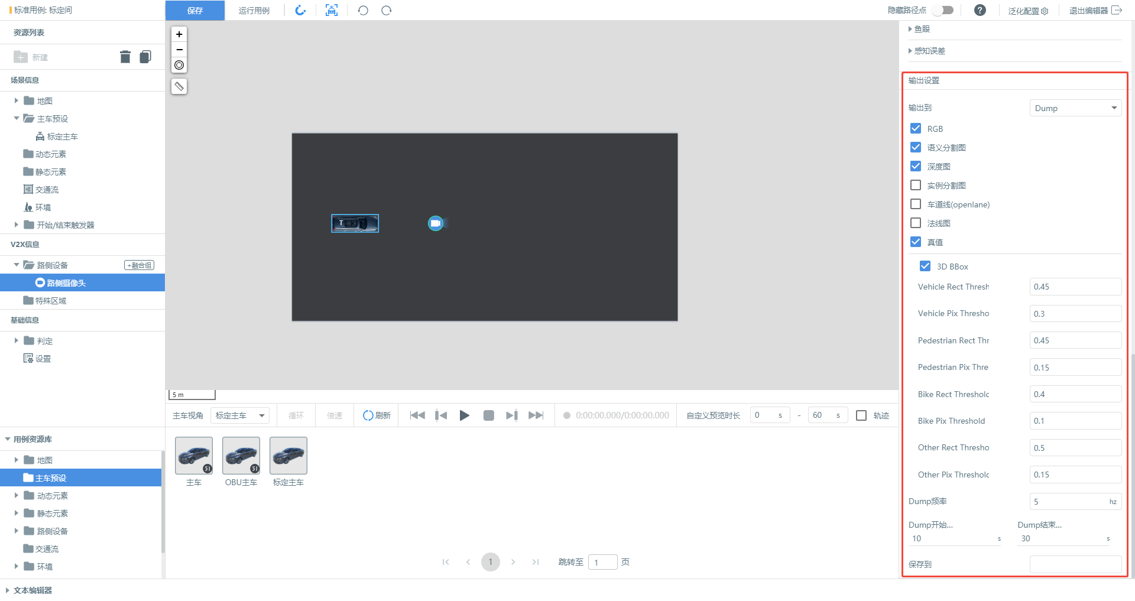This screenshot has width=1135, height=601.
Task: Enable the 轨迹 checkbox
Action: click(x=861, y=415)
